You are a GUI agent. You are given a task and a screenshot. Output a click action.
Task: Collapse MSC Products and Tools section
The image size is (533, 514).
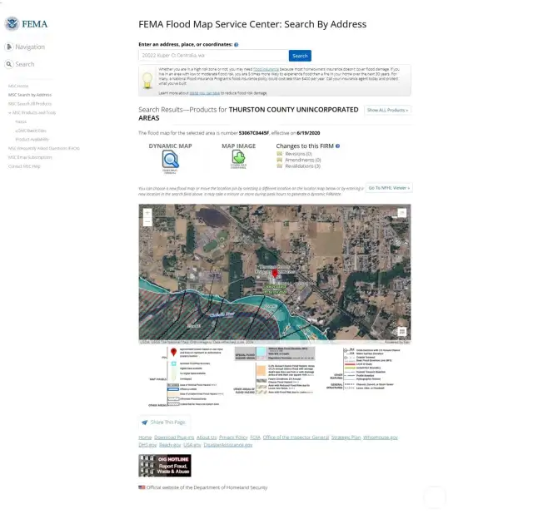[x=32, y=112]
